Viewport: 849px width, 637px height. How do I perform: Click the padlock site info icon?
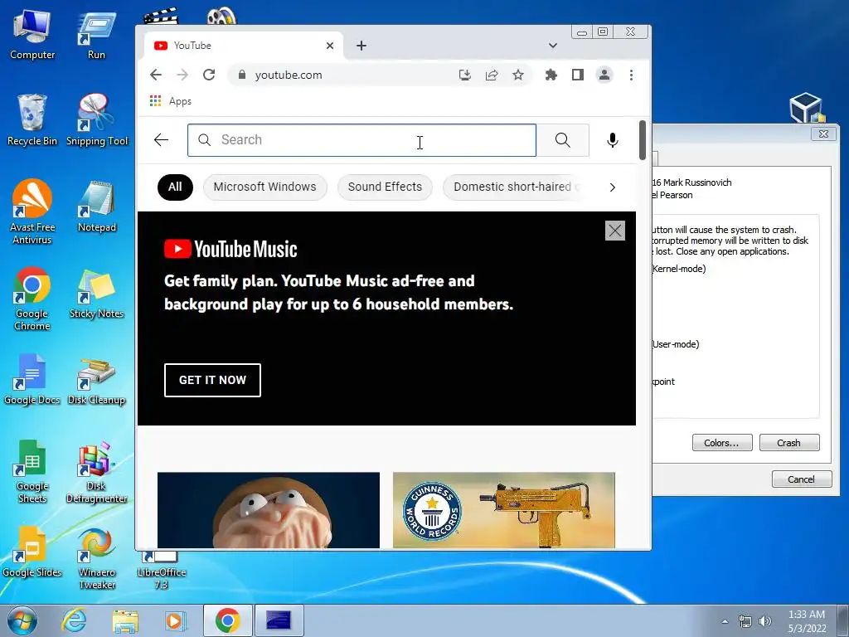242,75
